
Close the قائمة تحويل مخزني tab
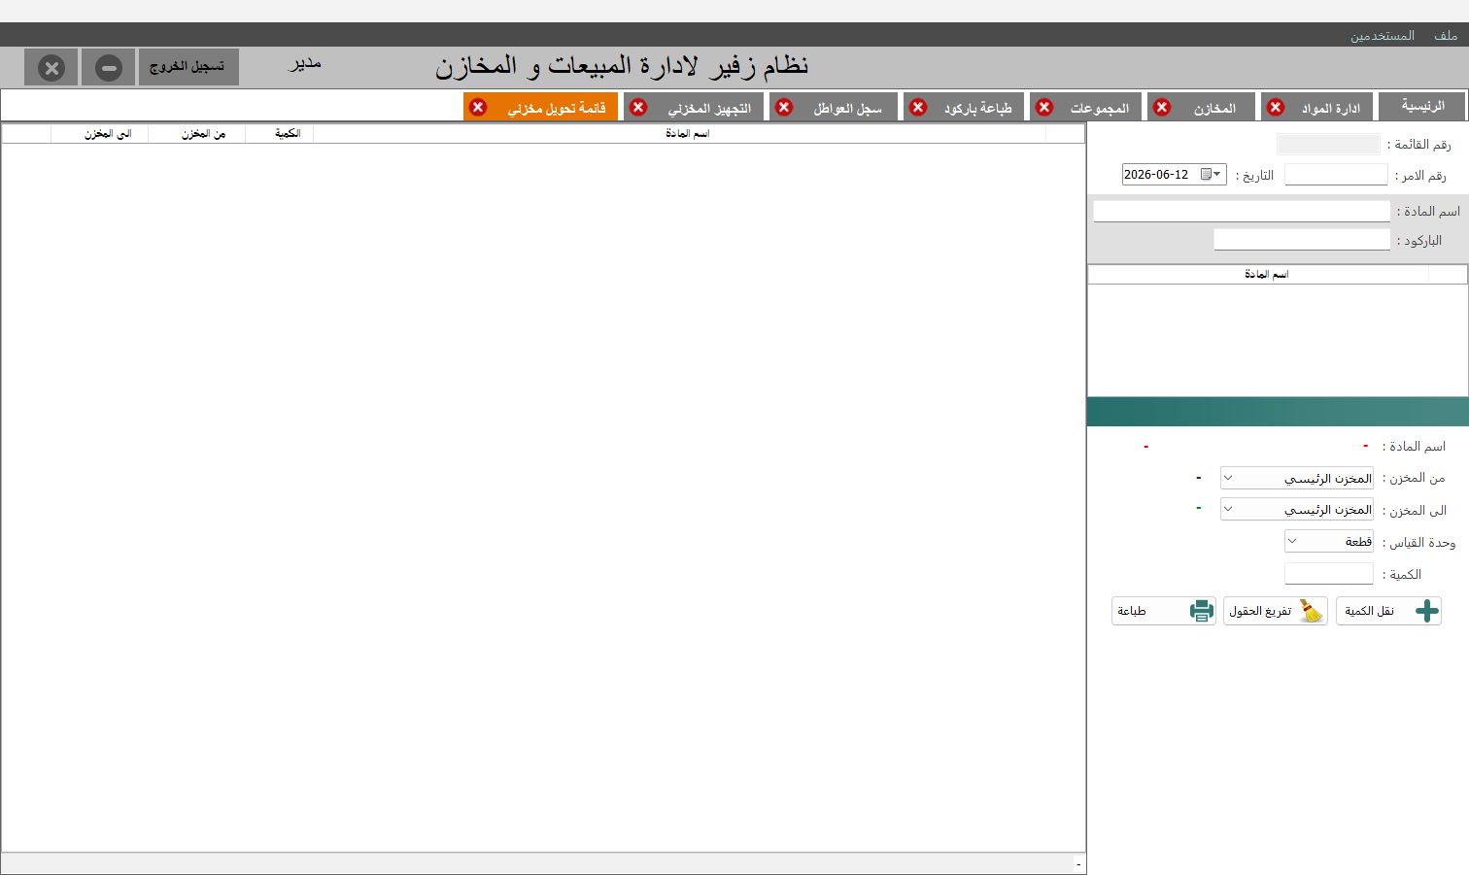[x=478, y=107]
